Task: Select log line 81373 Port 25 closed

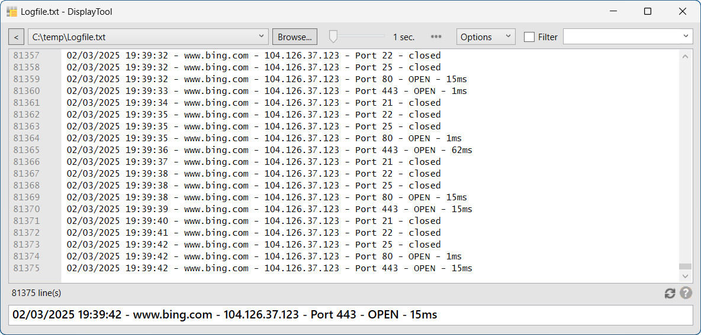Action: click(253, 245)
